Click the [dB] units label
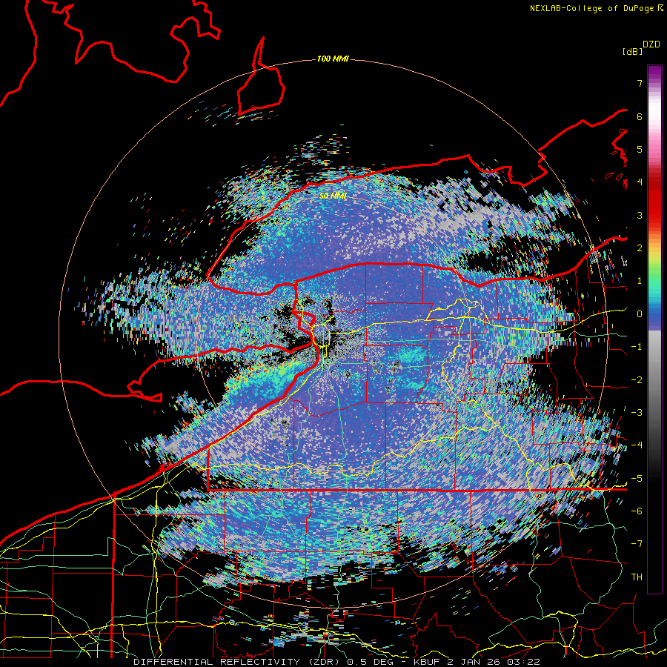The width and height of the screenshot is (667, 667). pos(633,51)
